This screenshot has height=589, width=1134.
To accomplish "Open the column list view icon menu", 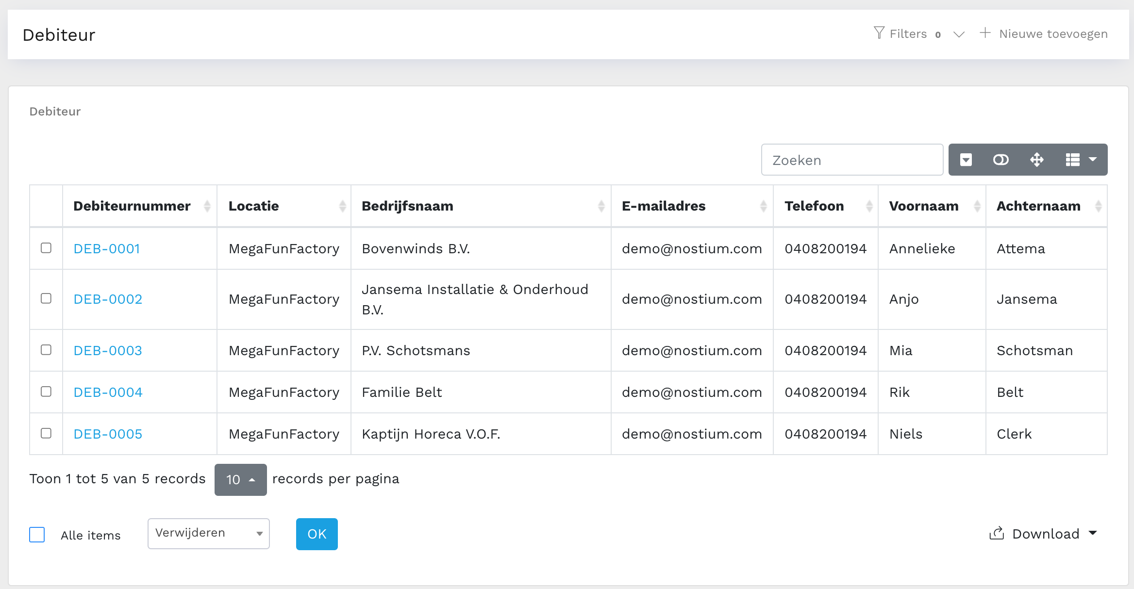I will point(1081,160).
